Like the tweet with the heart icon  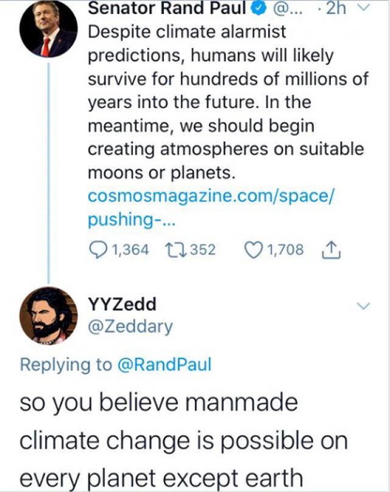252,250
